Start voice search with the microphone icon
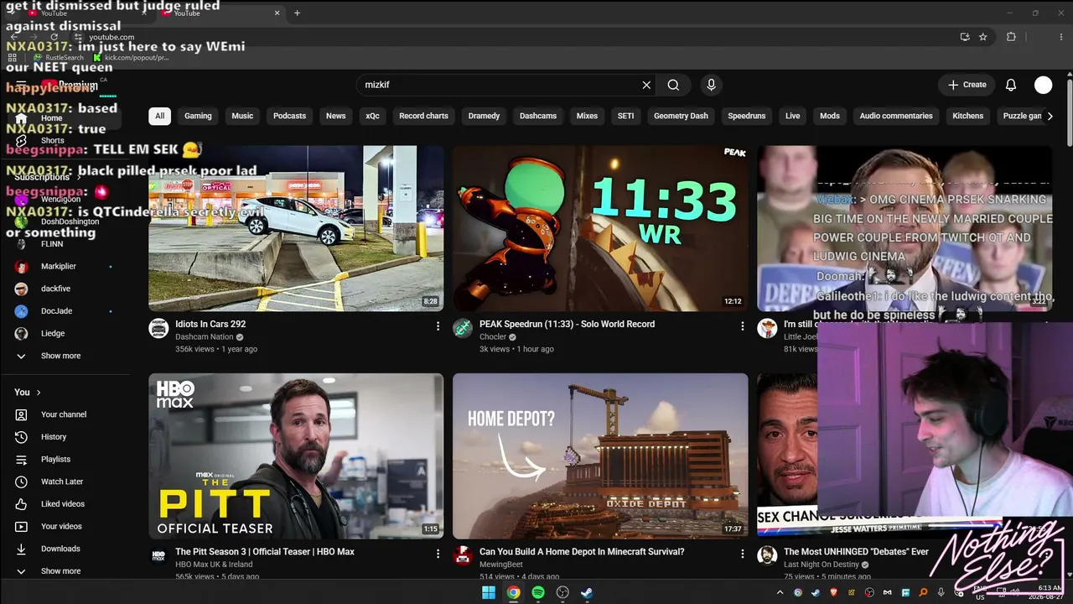The height and width of the screenshot is (604, 1073). pos(711,85)
